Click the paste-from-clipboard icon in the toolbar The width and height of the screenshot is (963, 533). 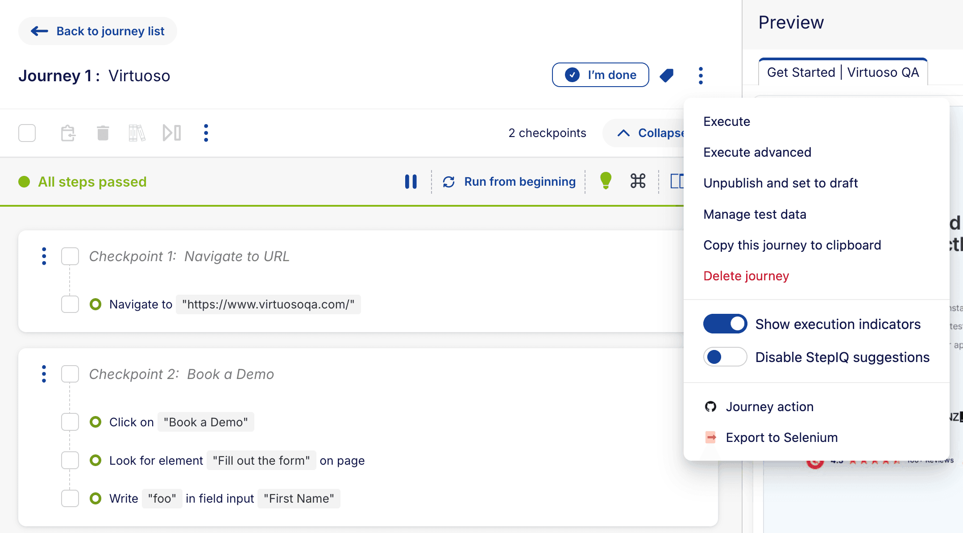[68, 133]
